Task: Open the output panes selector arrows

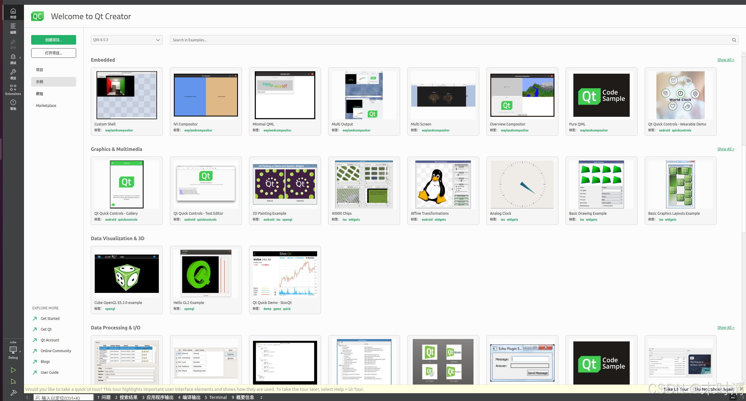Action: [261, 397]
